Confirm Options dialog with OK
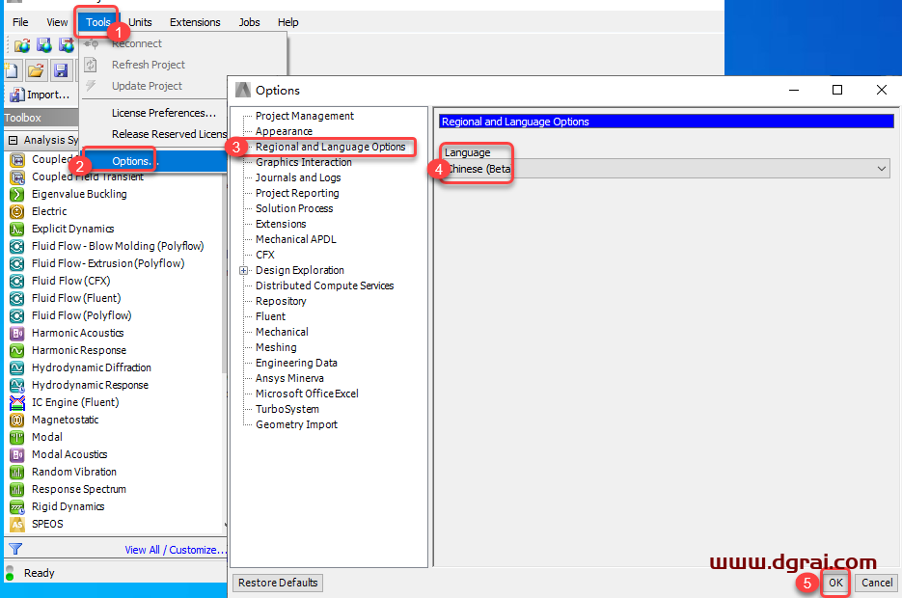This screenshot has width=902, height=598. (x=835, y=583)
